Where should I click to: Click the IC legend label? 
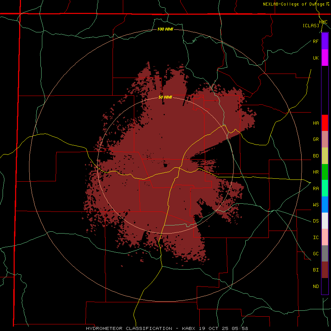pyautogui.click(x=316, y=238)
